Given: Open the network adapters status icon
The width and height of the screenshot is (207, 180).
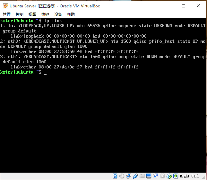Looking at the screenshot, I should (x=128, y=176).
